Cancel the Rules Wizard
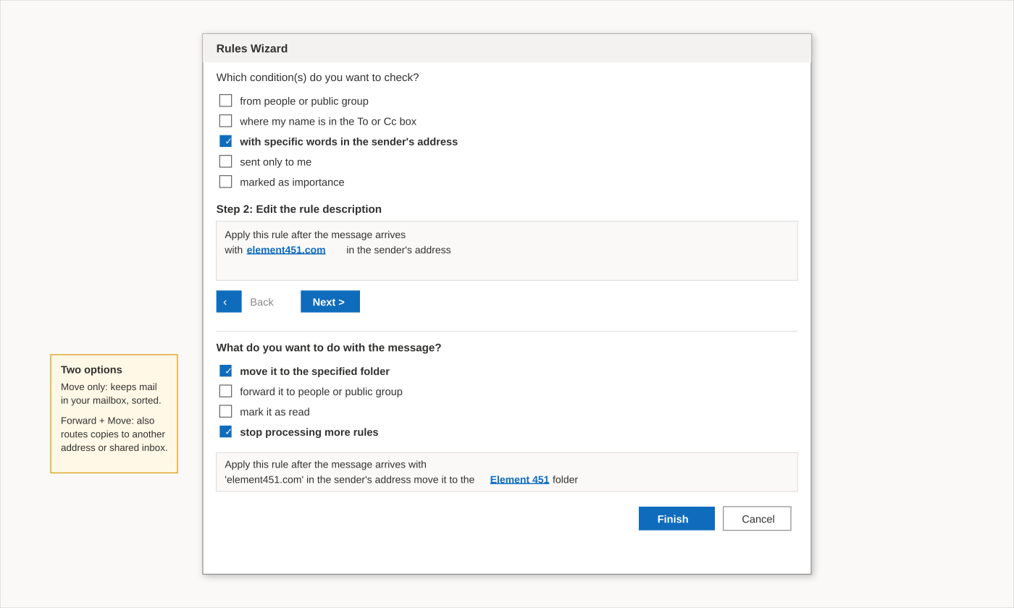1014x608 pixels. [x=757, y=518]
